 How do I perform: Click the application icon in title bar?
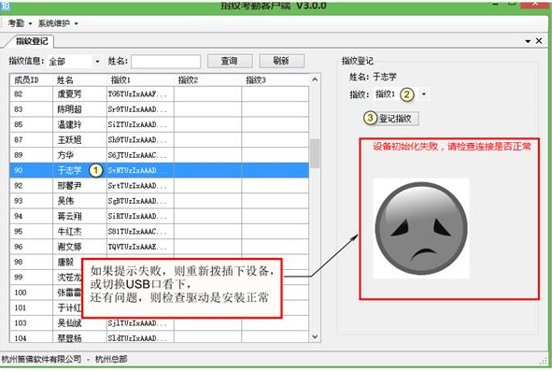coord(5,6)
